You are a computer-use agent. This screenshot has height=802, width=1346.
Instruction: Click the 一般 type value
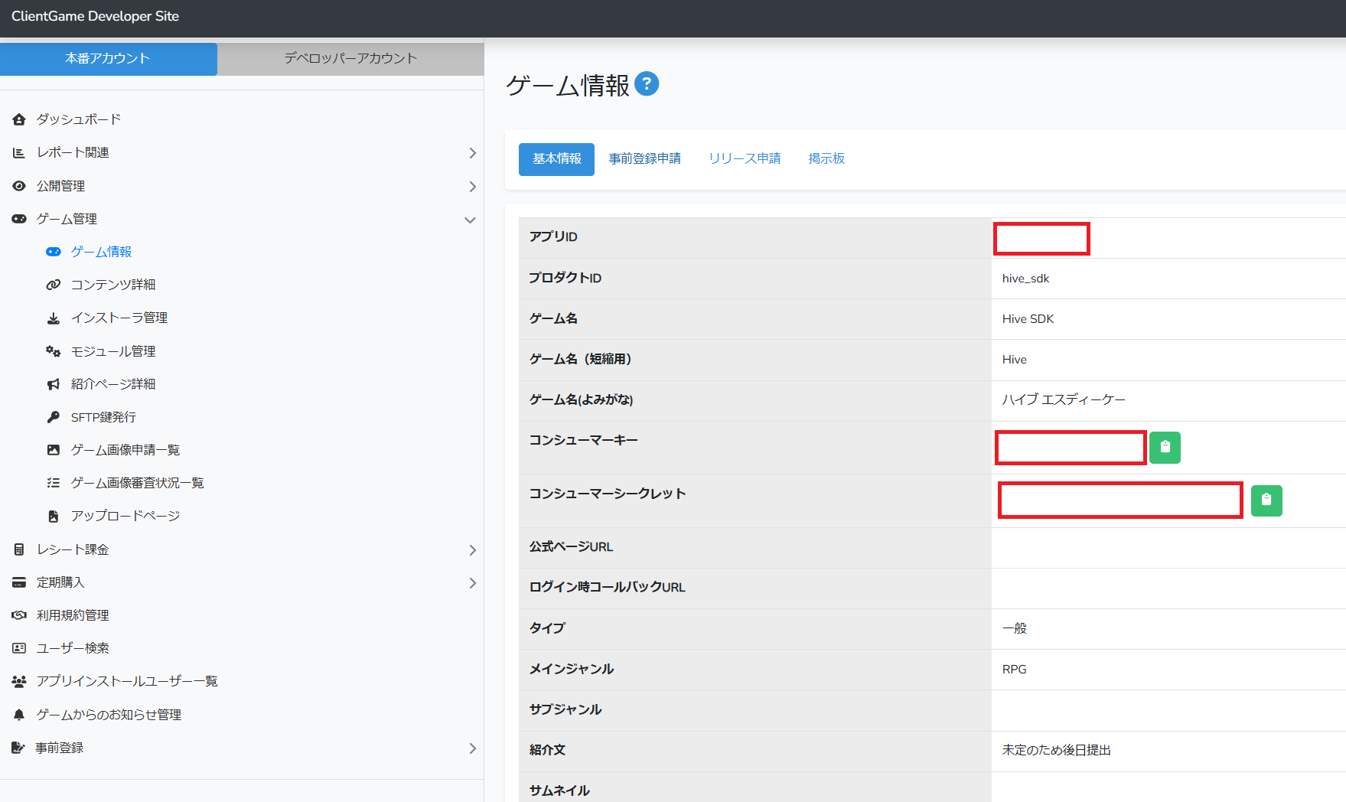[x=1015, y=628]
